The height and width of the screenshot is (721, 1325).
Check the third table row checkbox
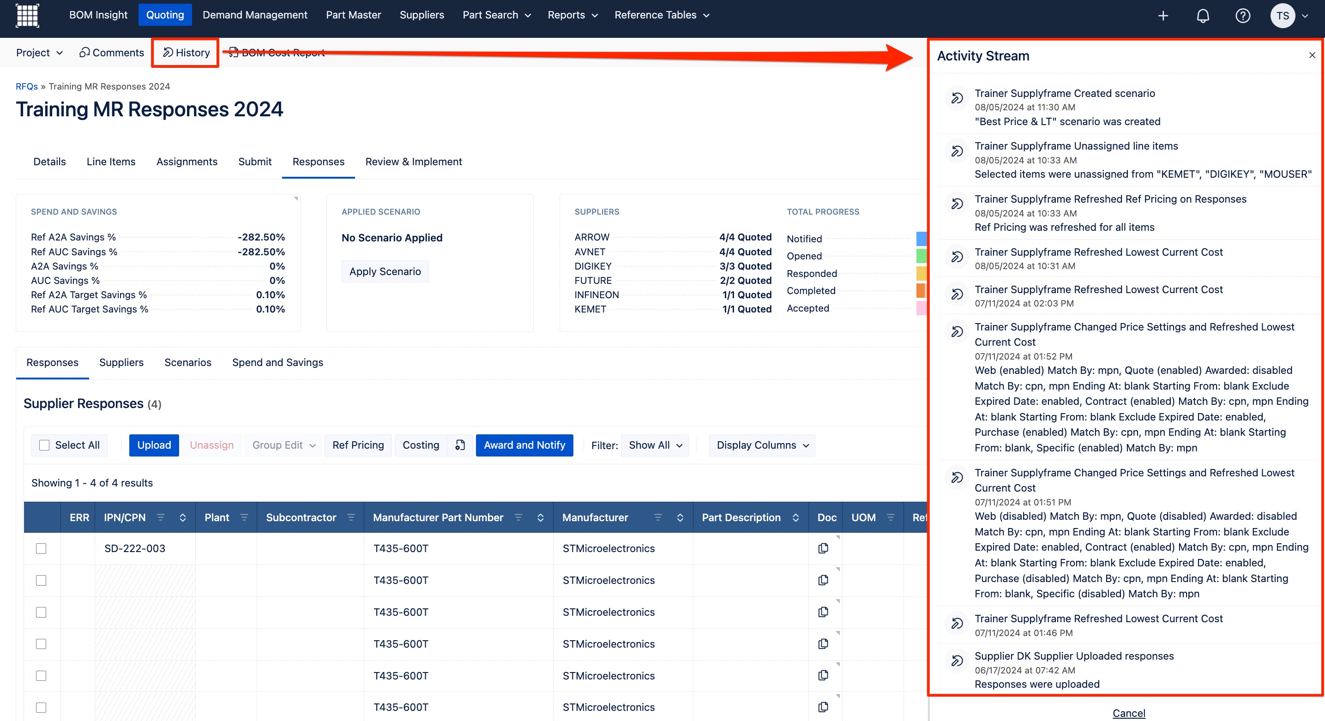pos(41,613)
